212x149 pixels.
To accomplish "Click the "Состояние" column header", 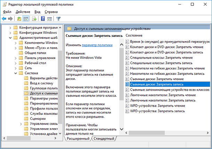I will pyautogui.click(x=134, y=35).
